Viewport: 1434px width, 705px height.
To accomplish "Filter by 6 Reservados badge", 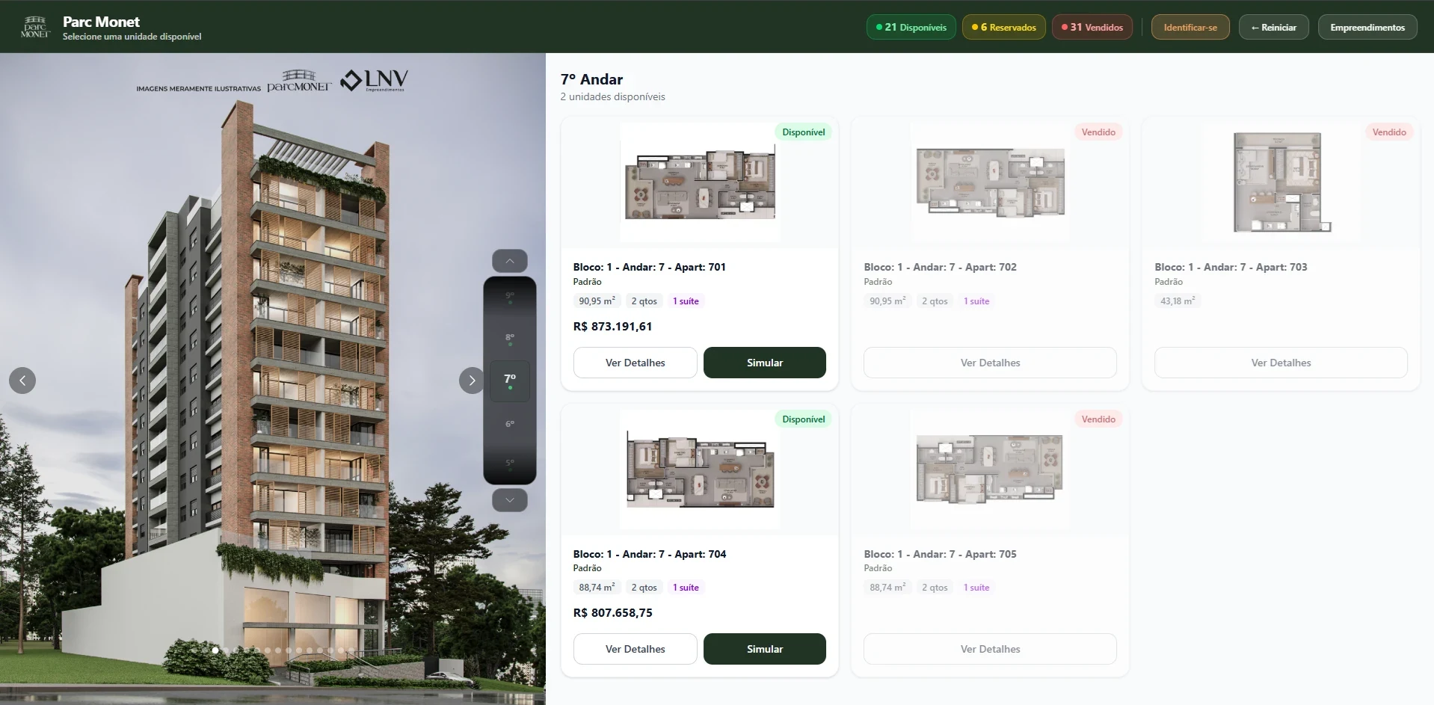I will 1003,27.
